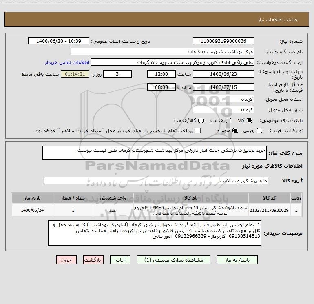The image size is (314, 304).
Task: Click the buyer organization name field
Action: pyautogui.click(x=162, y=52)
